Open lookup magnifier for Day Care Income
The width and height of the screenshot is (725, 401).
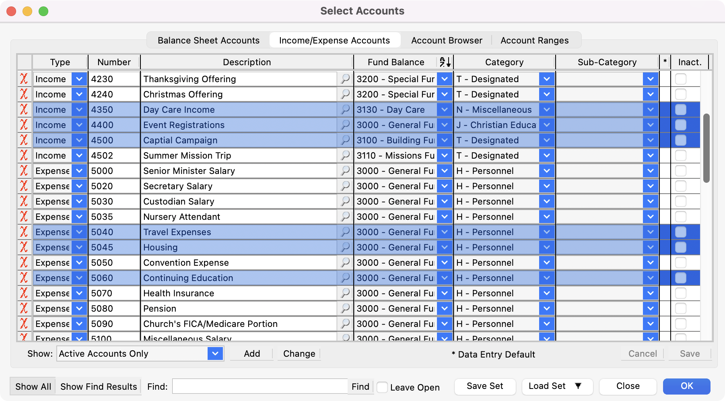coord(345,110)
